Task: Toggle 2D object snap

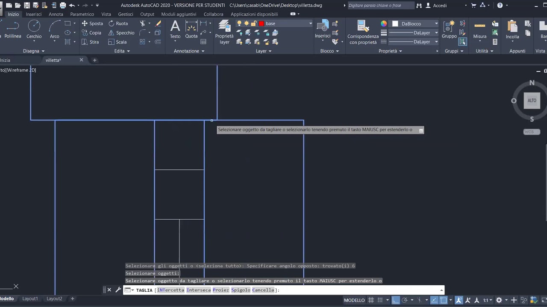Action: [x=444, y=300]
